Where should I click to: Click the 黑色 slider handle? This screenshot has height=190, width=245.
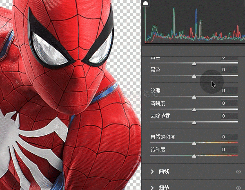(194, 76)
